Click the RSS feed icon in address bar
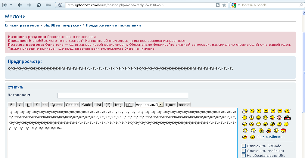This screenshot has height=158, width=305. click(218, 5)
